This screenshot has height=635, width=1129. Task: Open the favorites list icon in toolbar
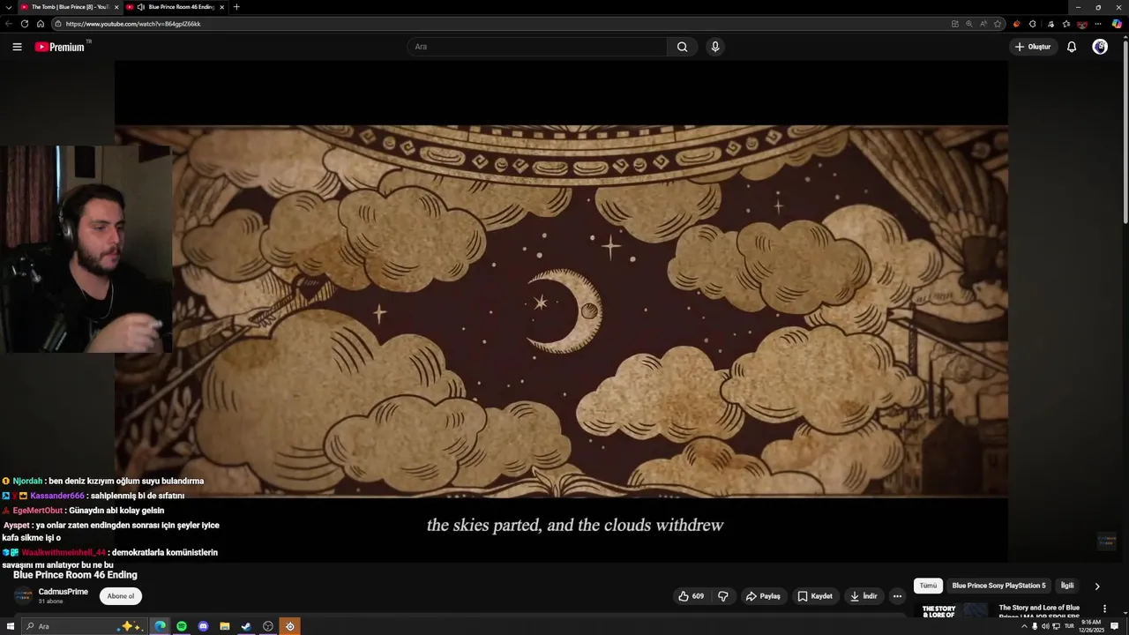1066,24
